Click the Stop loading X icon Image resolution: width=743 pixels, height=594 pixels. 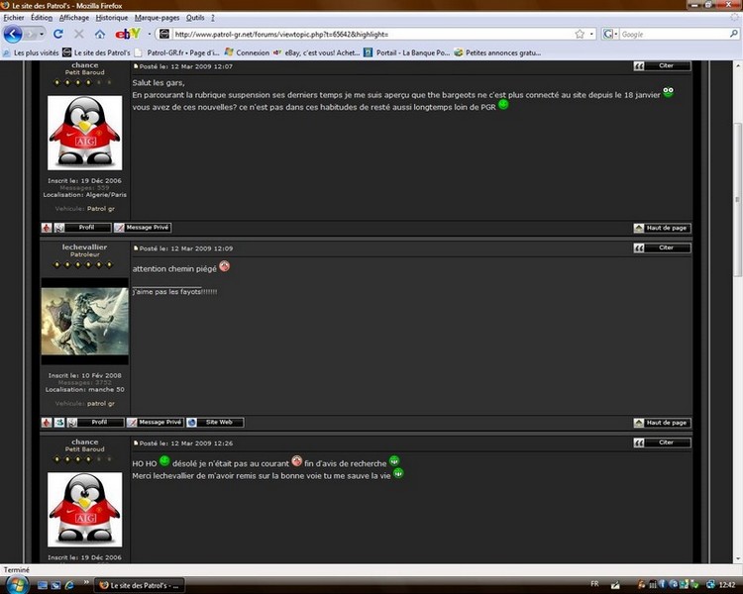coord(79,34)
